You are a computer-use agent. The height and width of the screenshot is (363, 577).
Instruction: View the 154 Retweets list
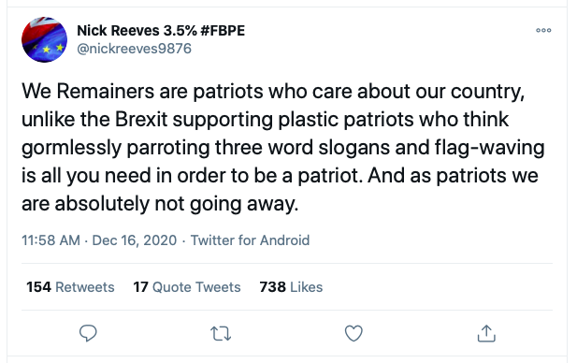[x=70, y=287]
